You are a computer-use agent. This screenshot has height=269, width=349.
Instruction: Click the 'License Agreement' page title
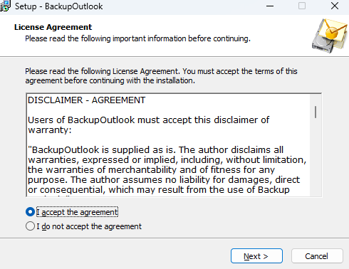tap(53, 27)
